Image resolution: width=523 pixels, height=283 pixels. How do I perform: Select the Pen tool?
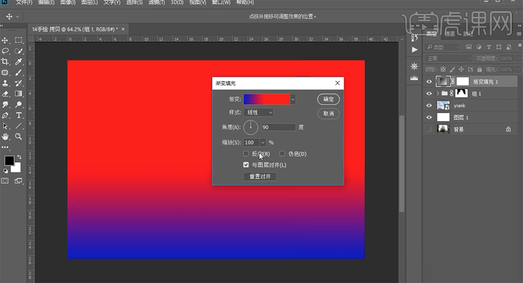tap(5, 115)
